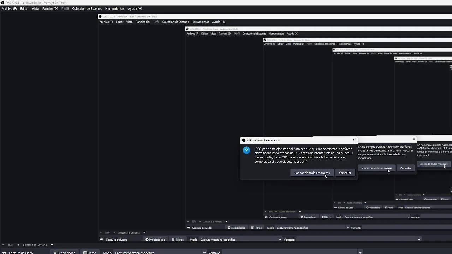The width and height of the screenshot is (452, 254).
Task: Click zoom out minus icon in outermost window
Action: [x=3, y=245]
